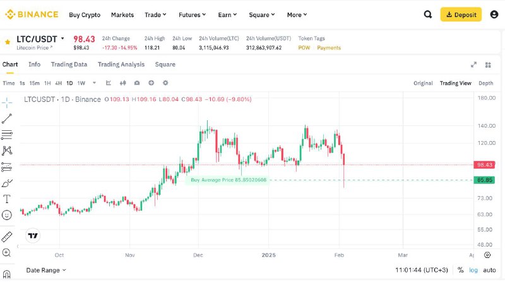This screenshot has width=505, height=282.
Task: Open the Square dropdown menu
Action: (x=262, y=15)
